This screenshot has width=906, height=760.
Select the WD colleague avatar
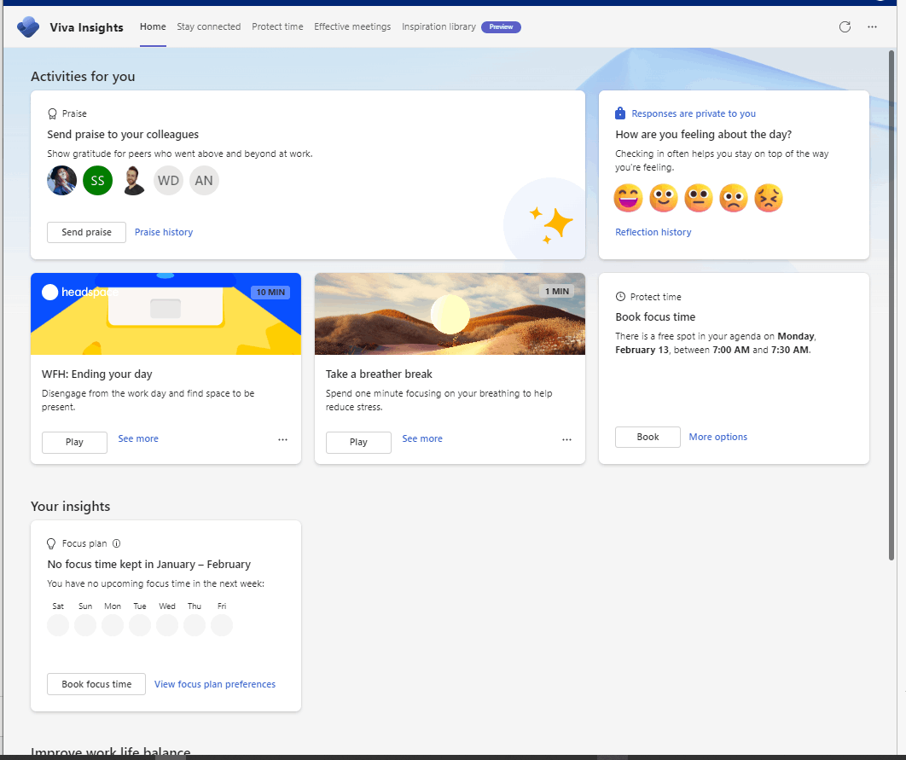(x=168, y=180)
